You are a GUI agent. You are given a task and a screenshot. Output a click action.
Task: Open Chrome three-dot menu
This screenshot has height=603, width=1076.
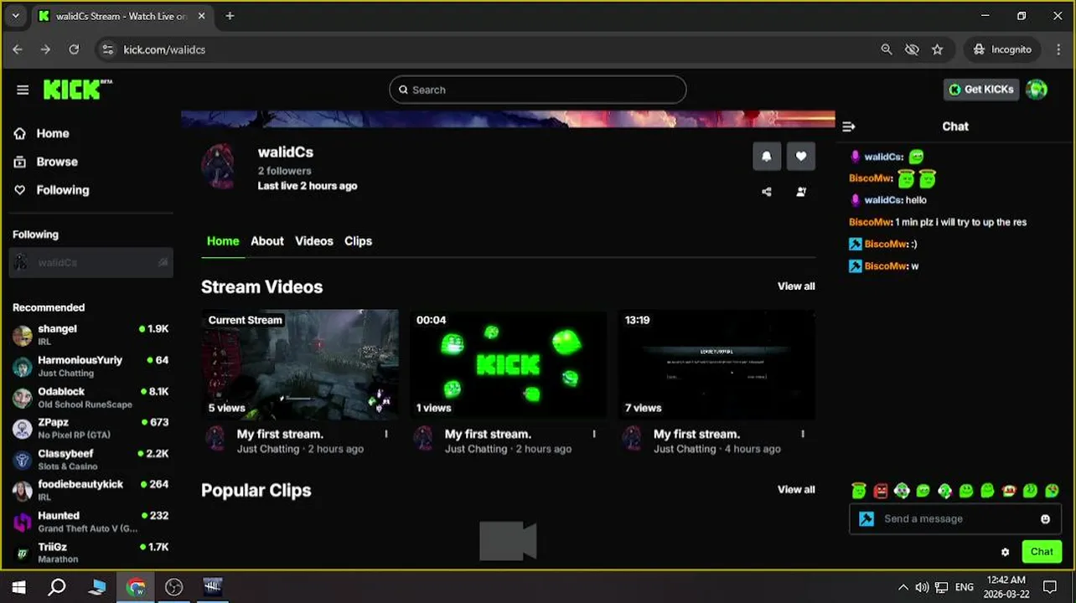coord(1058,49)
